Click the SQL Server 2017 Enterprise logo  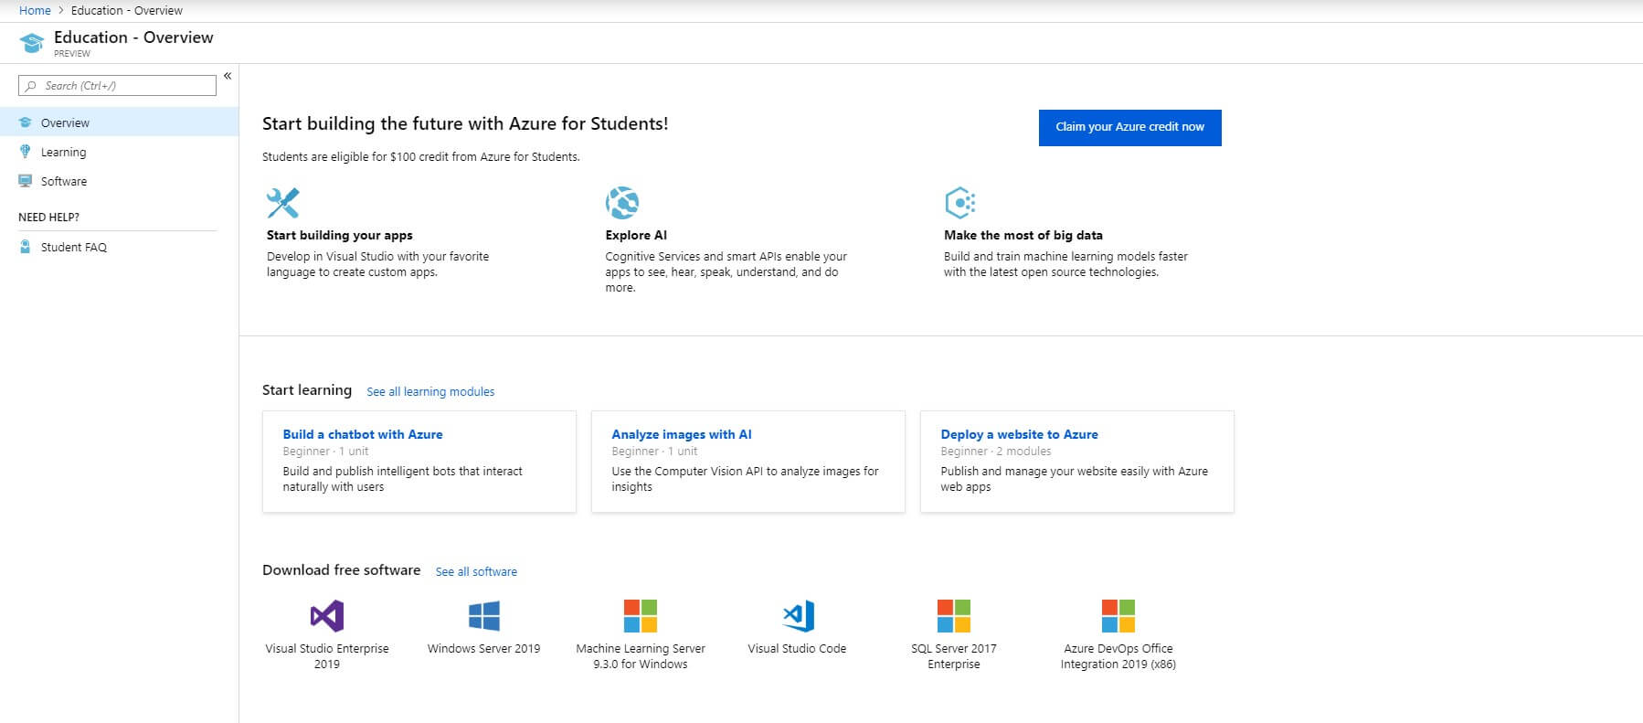coord(954,616)
